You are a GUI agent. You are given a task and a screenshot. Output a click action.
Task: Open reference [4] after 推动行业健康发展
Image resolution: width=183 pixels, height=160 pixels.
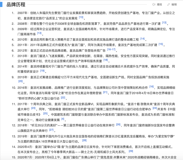63,119
